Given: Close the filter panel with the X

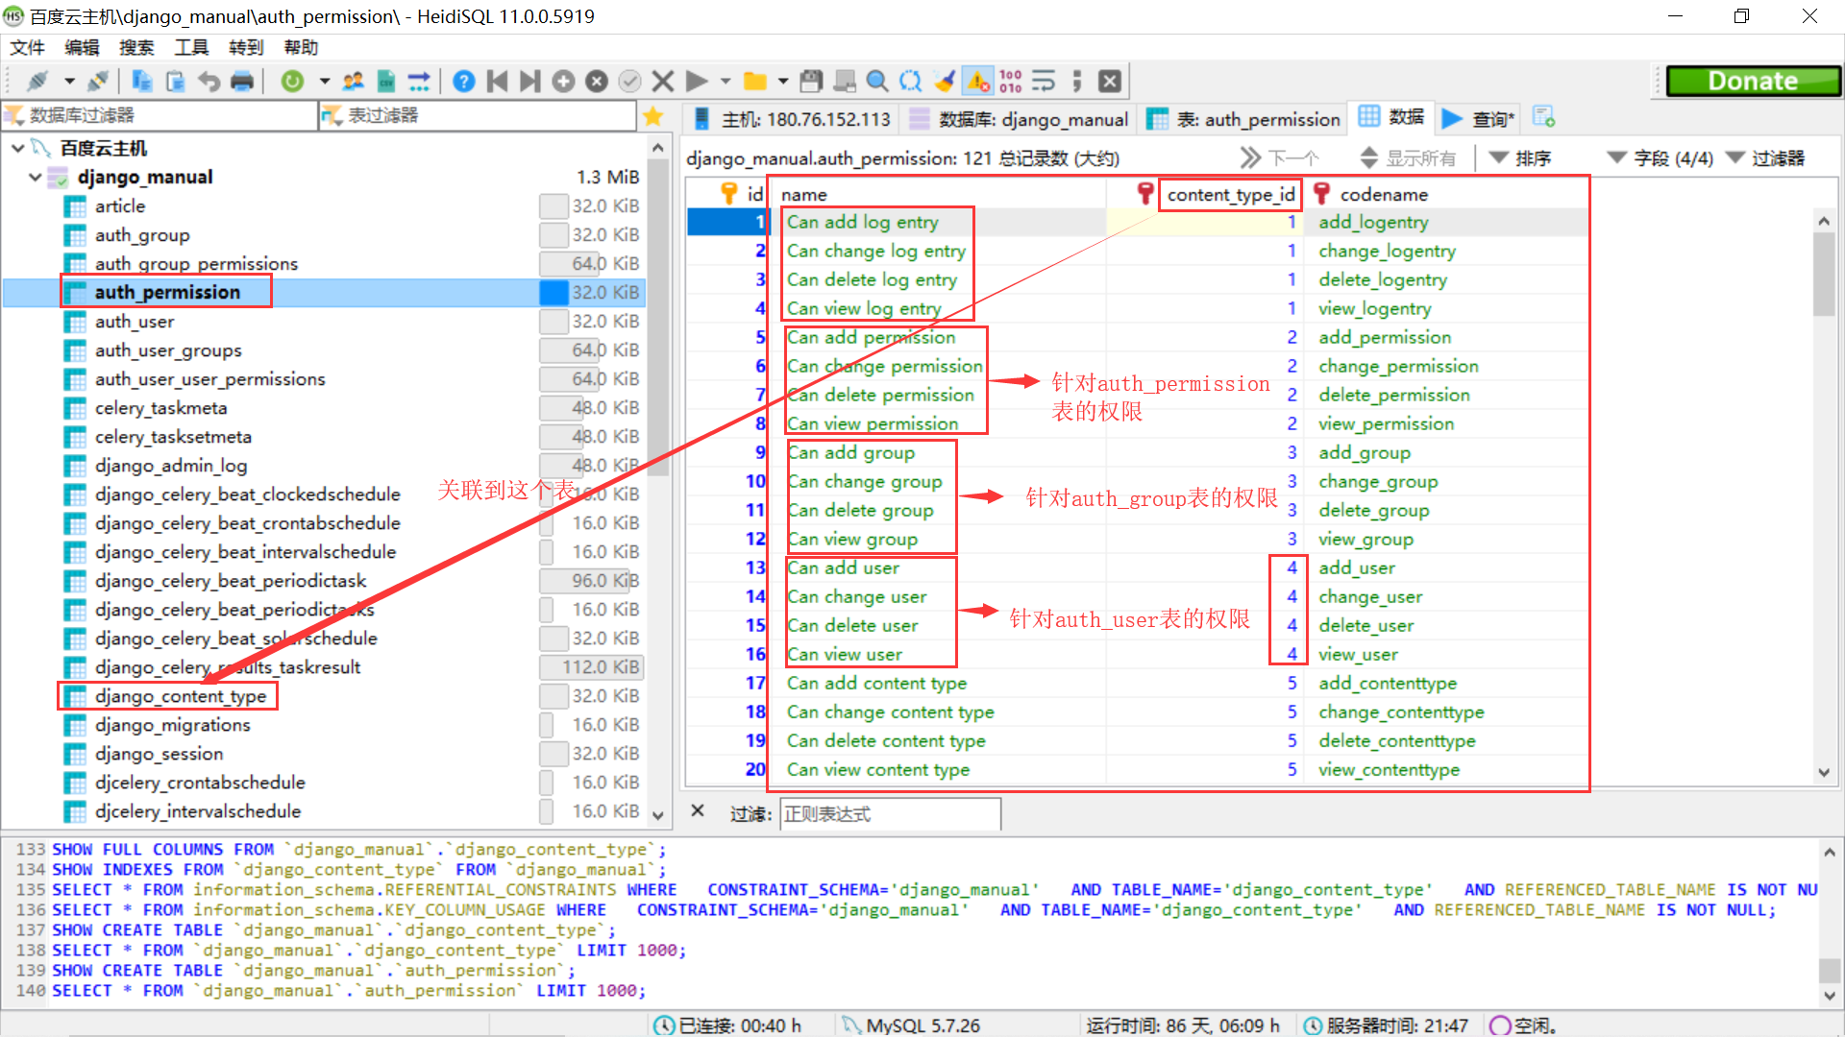Looking at the screenshot, I should [699, 811].
